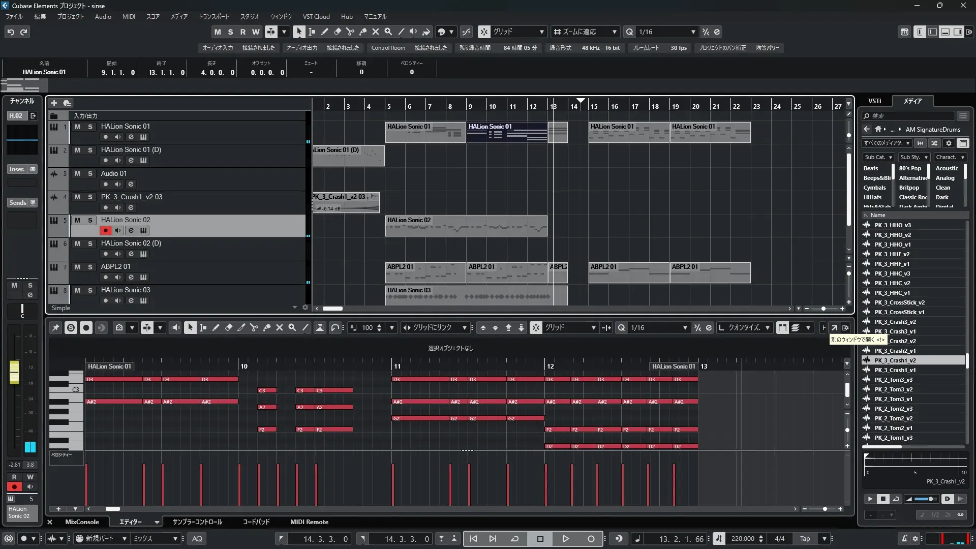
Task: Select the Eraser tool in top toolbar
Action: [x=337, y=32]
